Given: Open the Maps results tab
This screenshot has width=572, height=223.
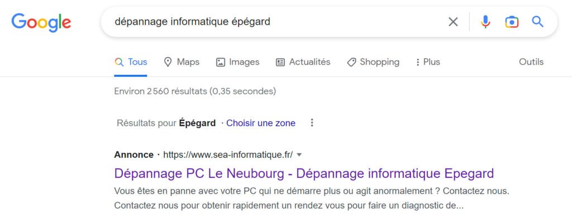Looking at the screenshot, I should (182, 62).
